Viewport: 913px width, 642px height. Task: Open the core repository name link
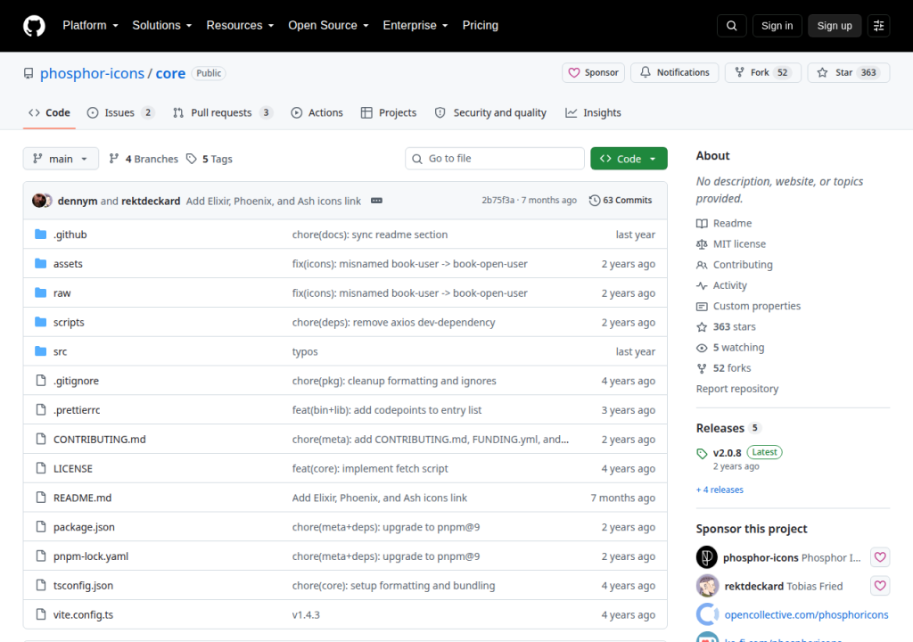[x=170, y=73]
